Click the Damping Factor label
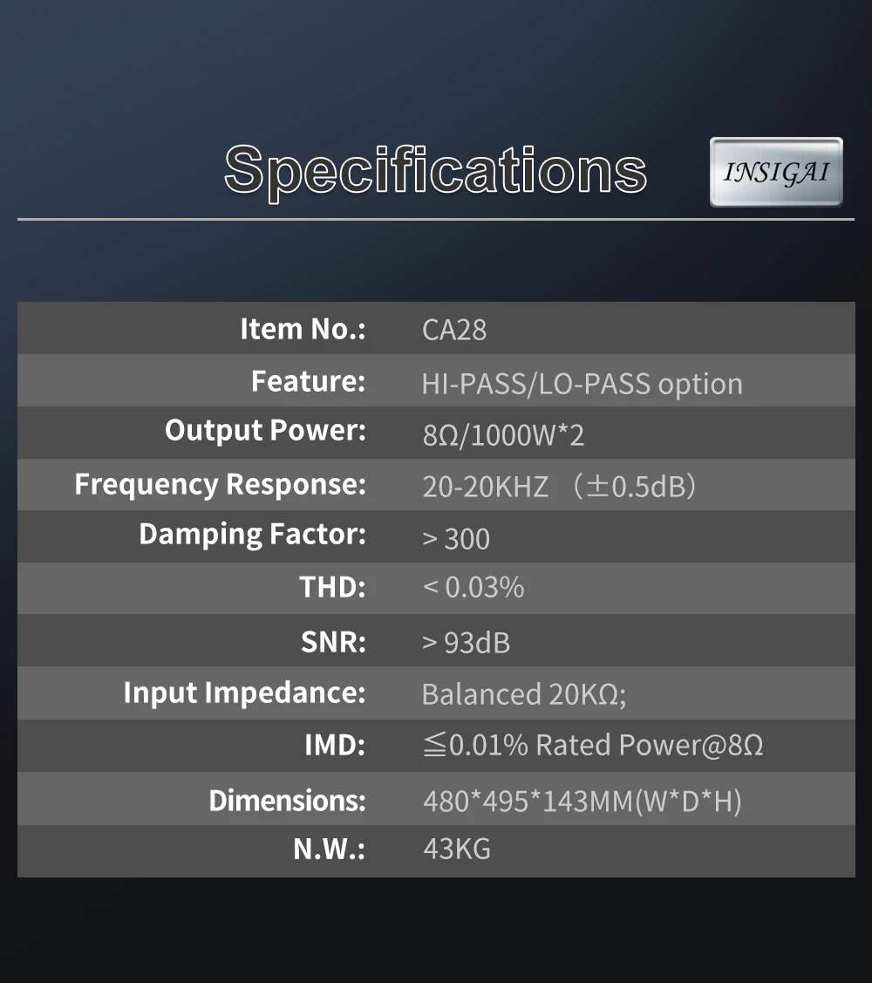The height and width of the screenshot is (983, 872). click(252, 534)
